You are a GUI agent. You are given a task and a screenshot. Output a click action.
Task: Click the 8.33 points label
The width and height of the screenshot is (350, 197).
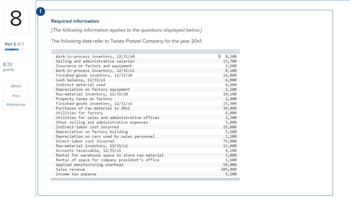pos(9,67)
